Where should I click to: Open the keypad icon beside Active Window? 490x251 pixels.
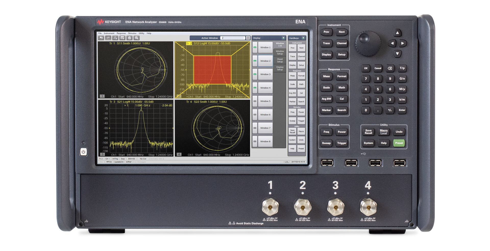tap(248, 38)
